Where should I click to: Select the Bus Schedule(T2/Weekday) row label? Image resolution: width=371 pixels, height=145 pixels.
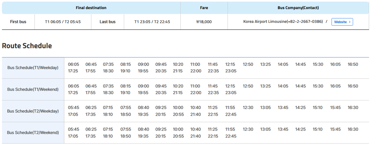pyautogui.click(x=33, y=111)
